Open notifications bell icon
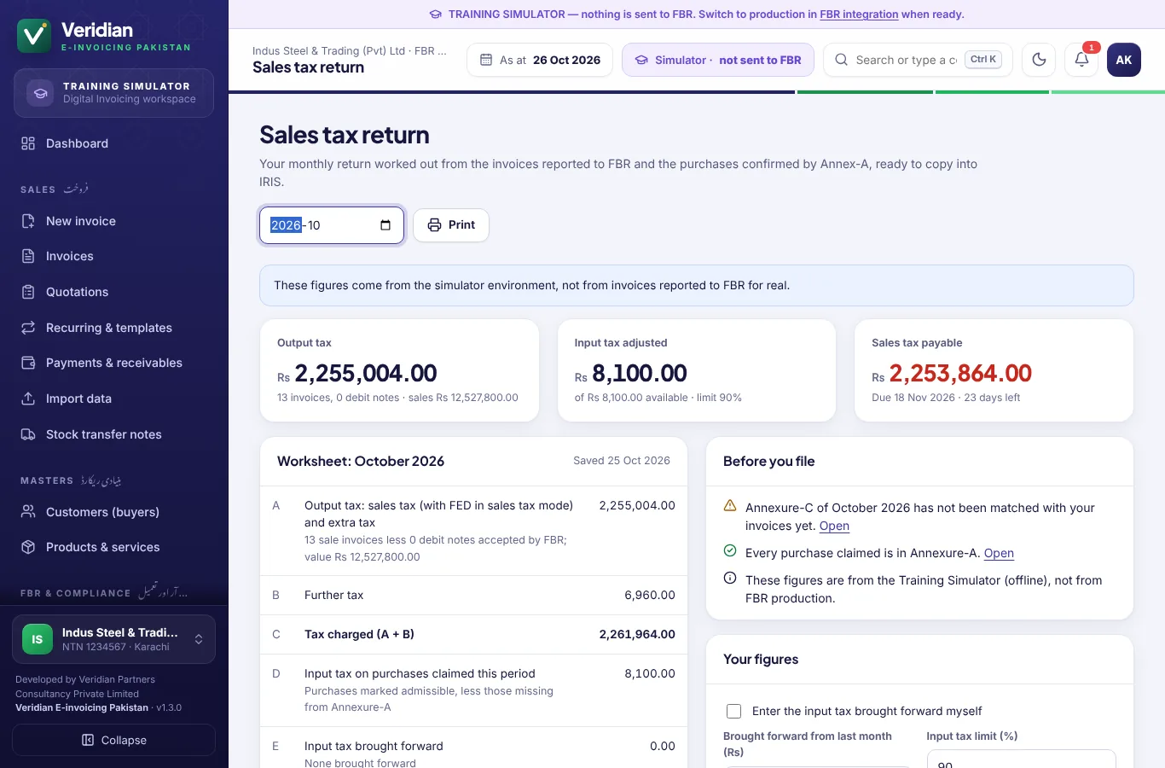The height and width of the screenshot is (768, 1165). point(1081,60)
